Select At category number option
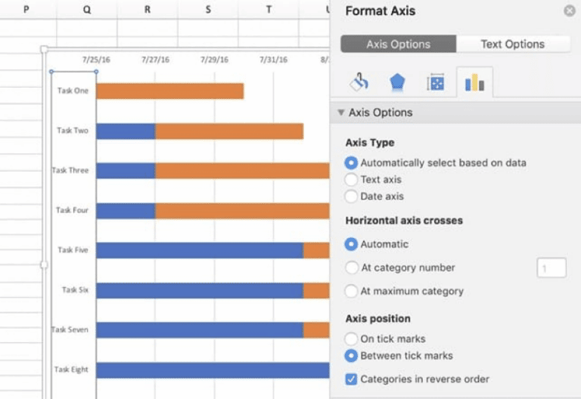 click(x=351, y=268)
